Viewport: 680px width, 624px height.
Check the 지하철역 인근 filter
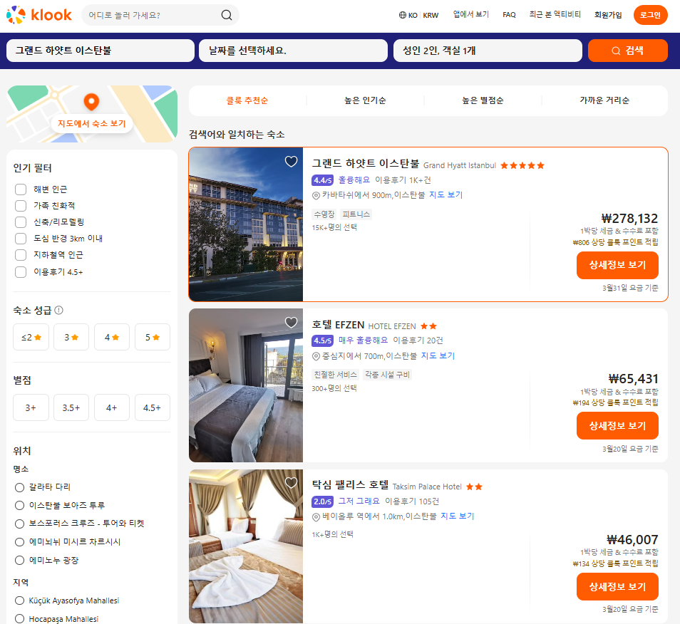coord(21,255)
